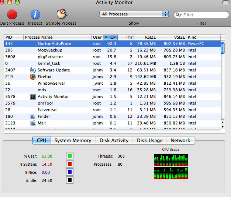This screenshot has width=231, height=197.
Task: Click the Activity Monitor row icon
Action: [x=32, y=96]
